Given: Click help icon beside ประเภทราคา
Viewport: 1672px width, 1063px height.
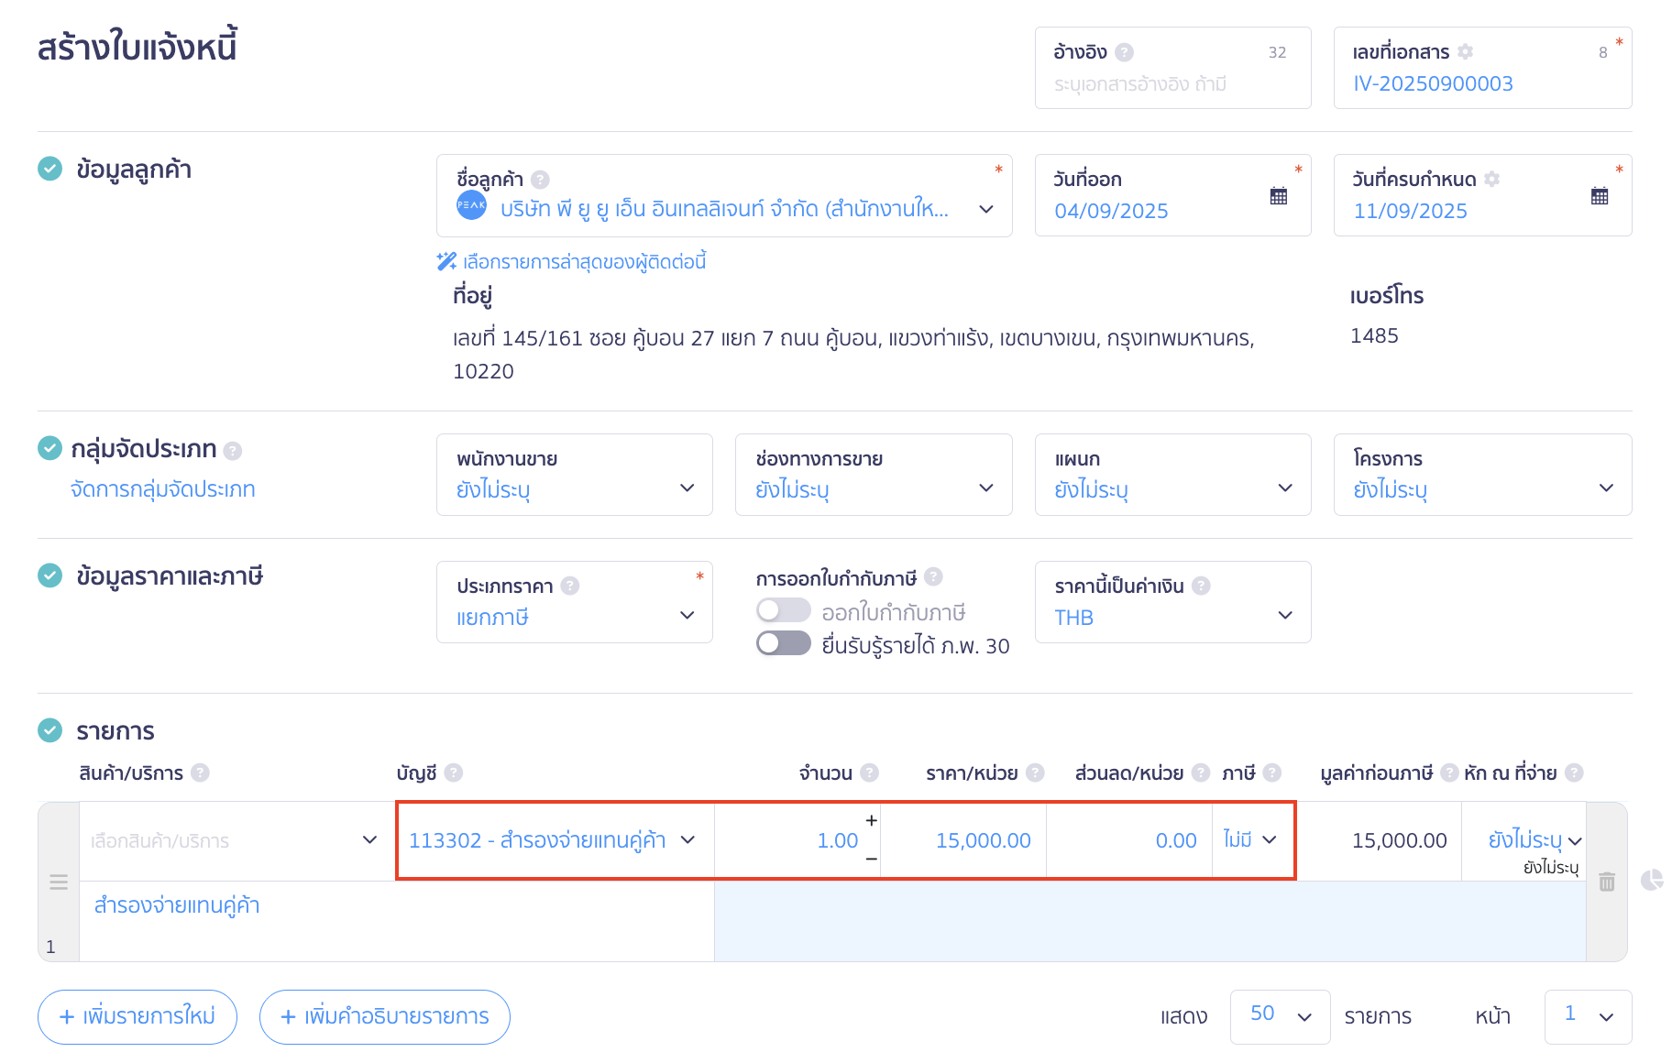Looking at the screenshot, I should [x=569, y=586].
